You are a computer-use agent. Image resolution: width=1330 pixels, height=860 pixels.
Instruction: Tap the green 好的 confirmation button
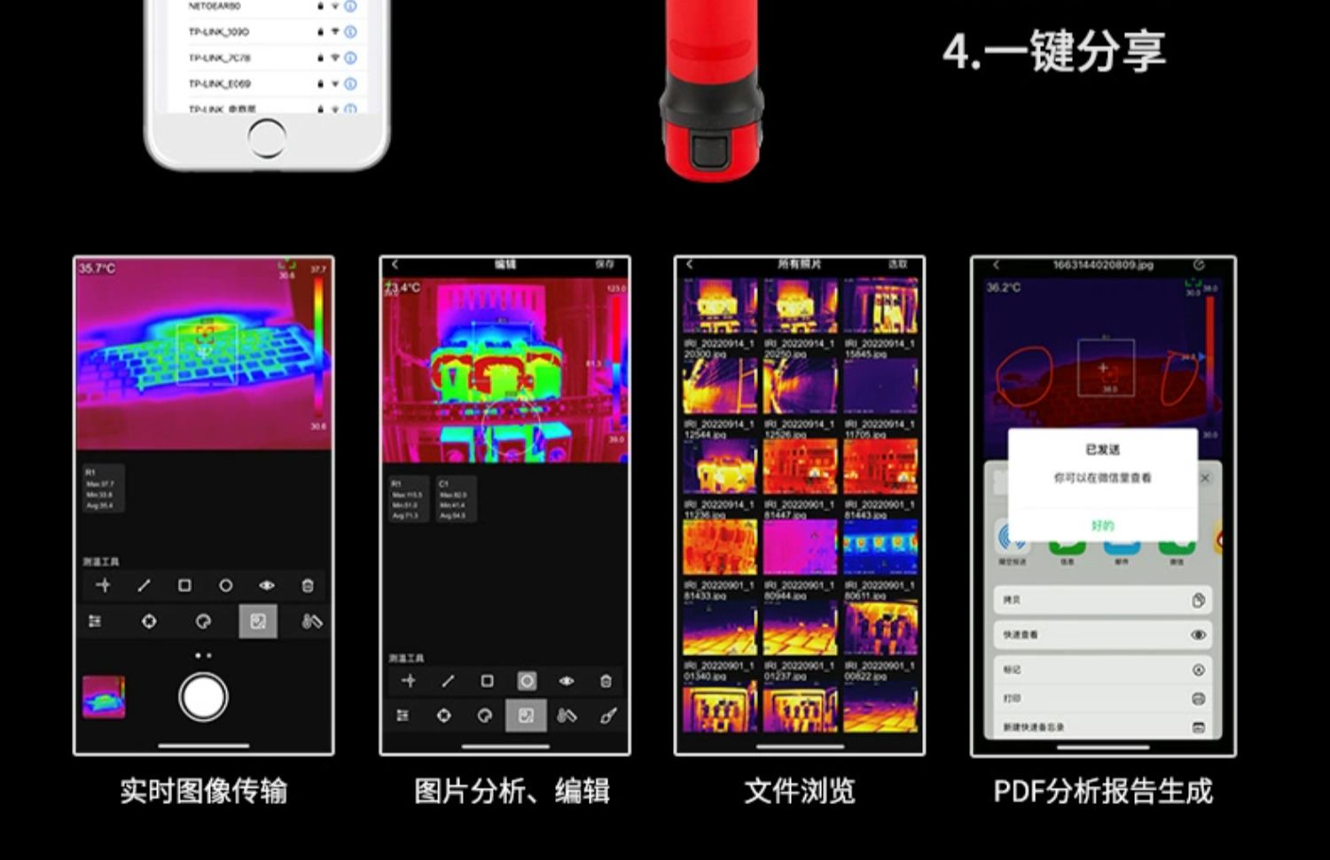[x=1102, y=525]
